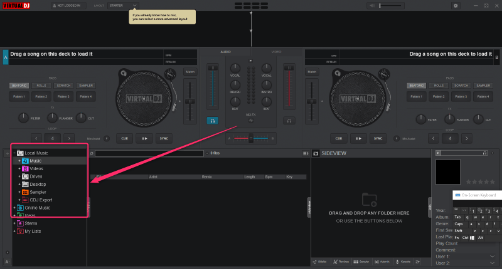
Task: Click CUE button on deck A
Action: (124, 138)
